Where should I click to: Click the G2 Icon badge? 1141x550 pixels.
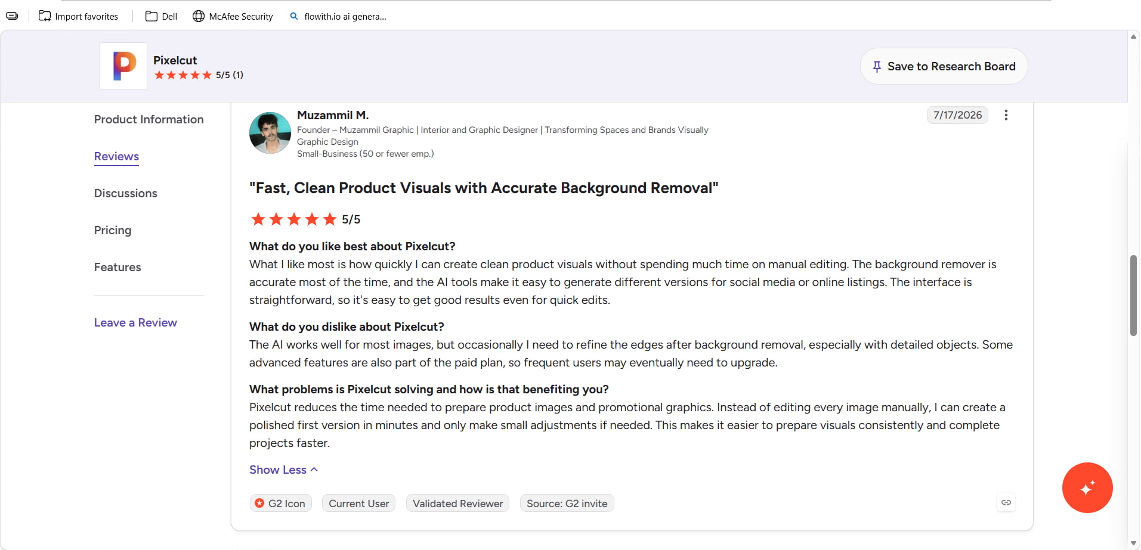tap(281, 504)
